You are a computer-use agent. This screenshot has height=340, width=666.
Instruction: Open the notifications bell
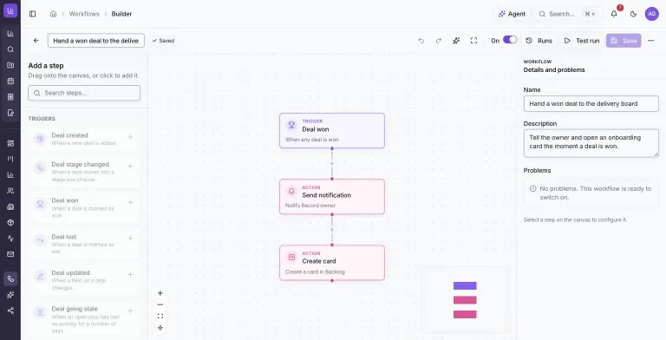(614, 14)
